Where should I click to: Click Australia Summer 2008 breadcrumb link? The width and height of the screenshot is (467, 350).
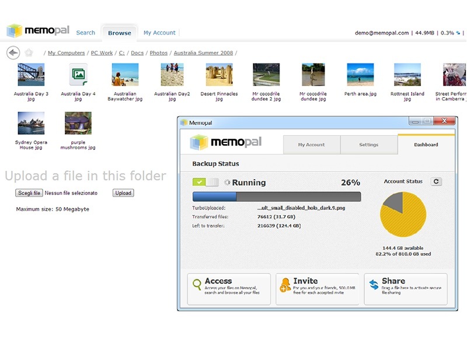(x=203, y=52)
